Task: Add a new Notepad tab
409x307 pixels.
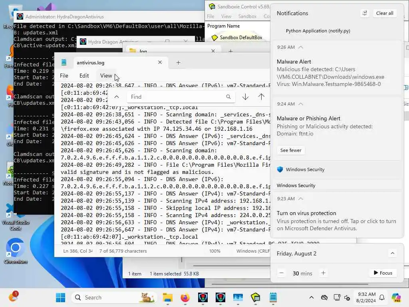Action: (x=178, y=63)
